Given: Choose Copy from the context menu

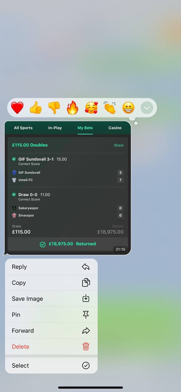Looking at the screenshot, I should [x=51, y=283].
